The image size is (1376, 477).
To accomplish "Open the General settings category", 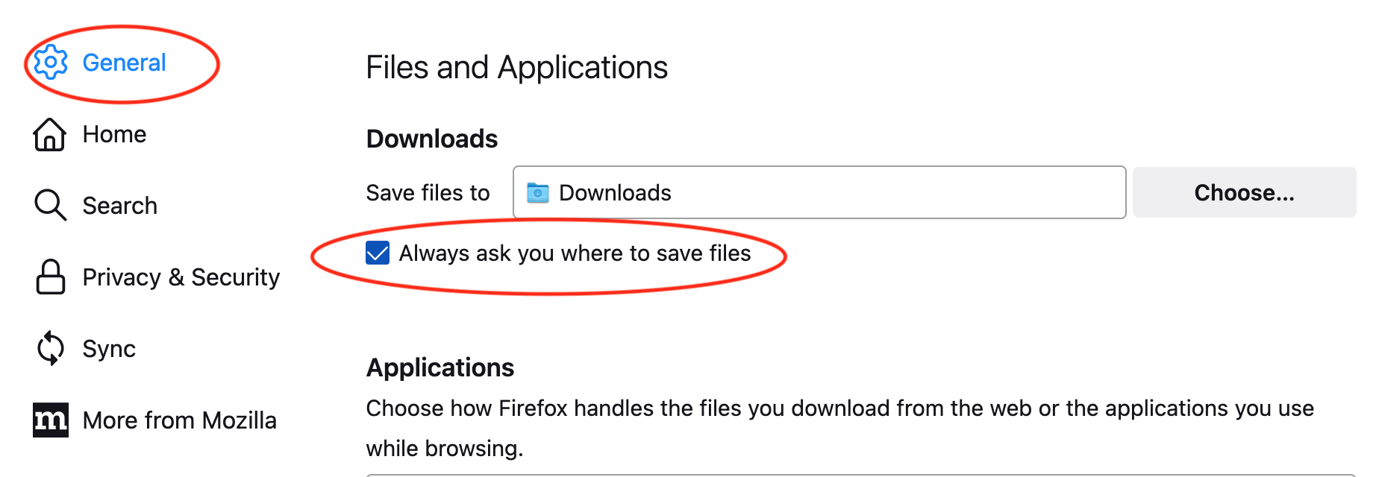I will coord(124,63).
